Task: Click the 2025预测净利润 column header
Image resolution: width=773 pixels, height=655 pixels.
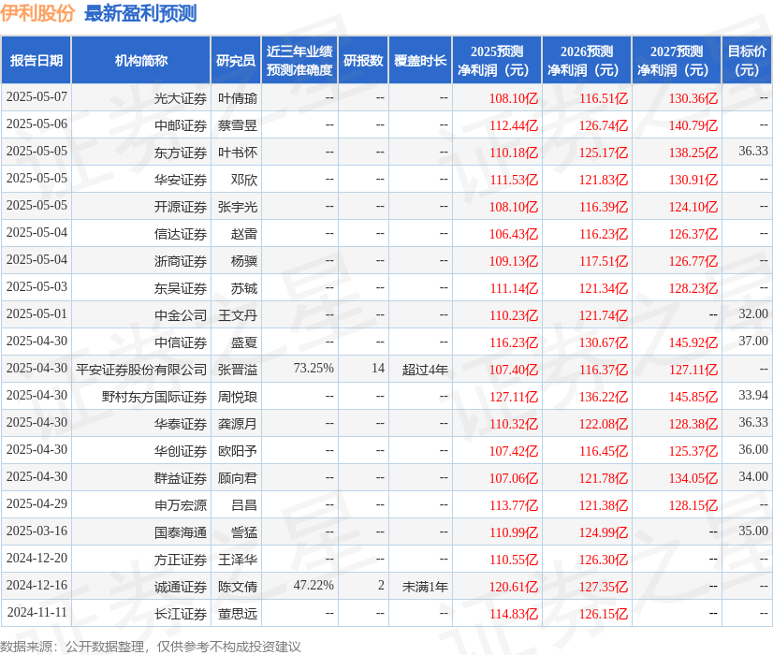Action: click(497, 61)
